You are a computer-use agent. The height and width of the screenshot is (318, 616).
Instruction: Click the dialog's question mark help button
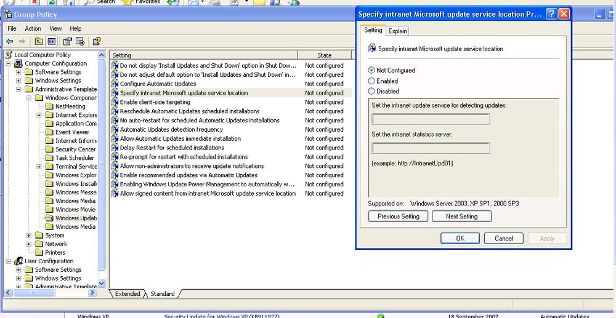pos(551,14)
